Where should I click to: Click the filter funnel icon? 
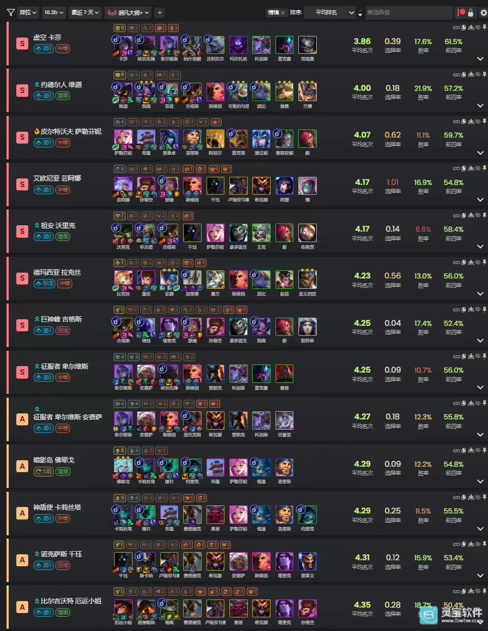(10, 13)
